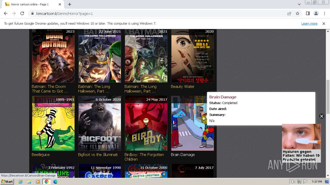Image resolution: width=330 pixels, height=185 pixels.
Task: Open Windows Explorer from taskbar
Action: pos(29,182)
